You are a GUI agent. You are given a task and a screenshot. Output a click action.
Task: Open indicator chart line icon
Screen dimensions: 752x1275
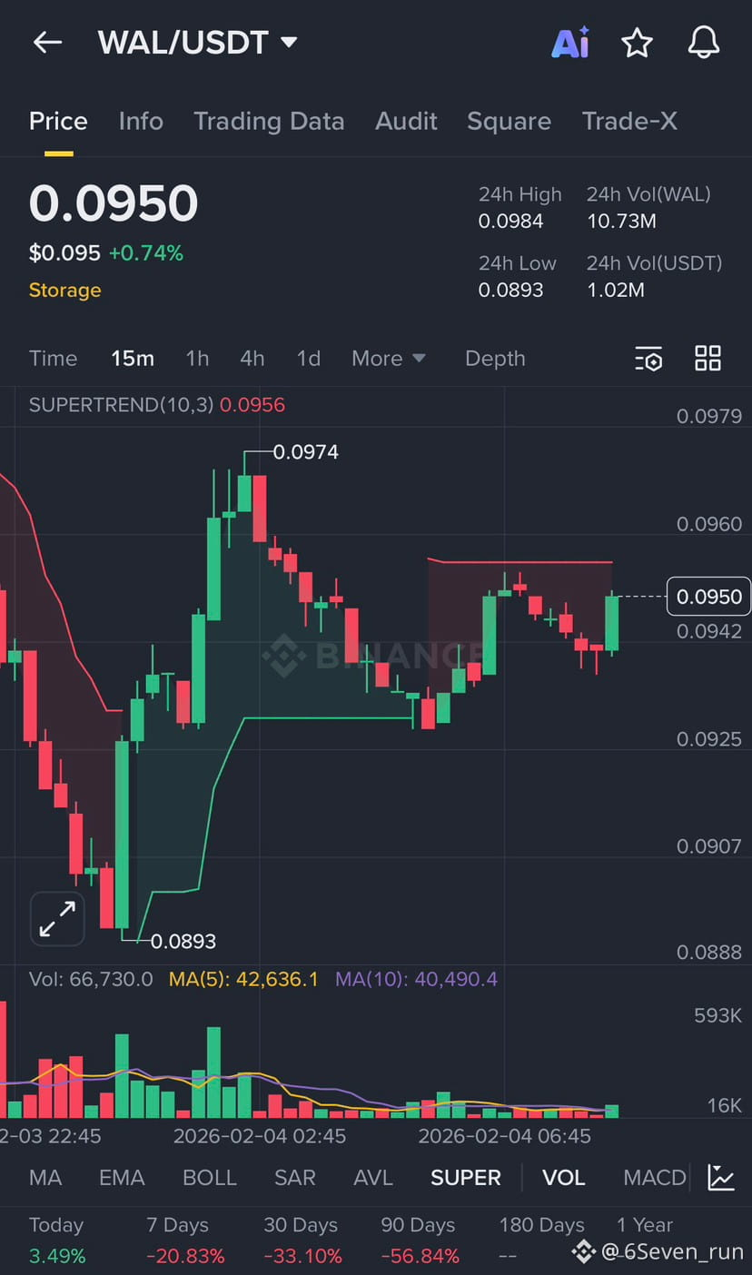point(722,1177)
